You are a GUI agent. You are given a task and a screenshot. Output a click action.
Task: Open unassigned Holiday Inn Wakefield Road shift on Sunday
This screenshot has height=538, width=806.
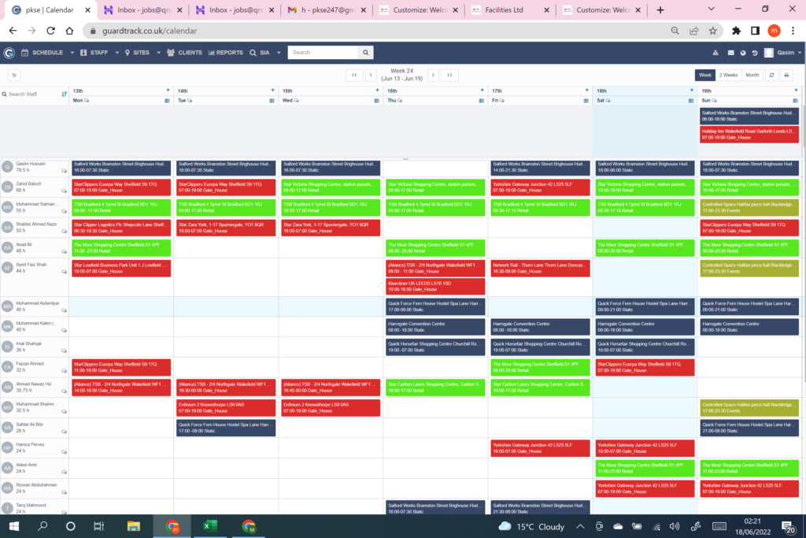[749, 134]
